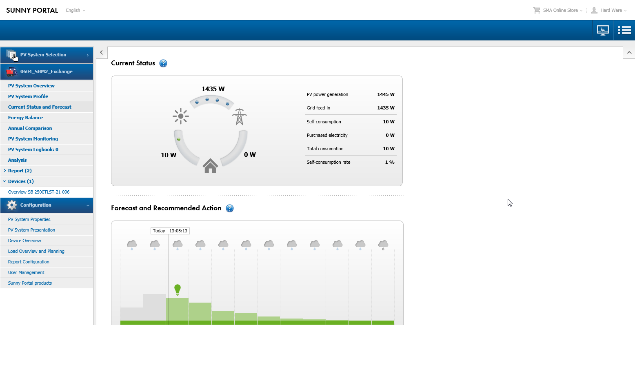Open the Current Status help icon
This screenshot has height=390, width=635.
click(x=163, y=63)
